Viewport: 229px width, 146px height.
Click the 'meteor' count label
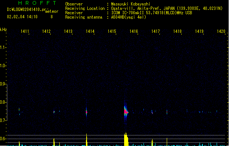(x=52, y=11)
